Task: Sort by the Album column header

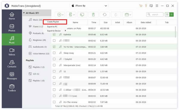Action: [x=129, y=22]
